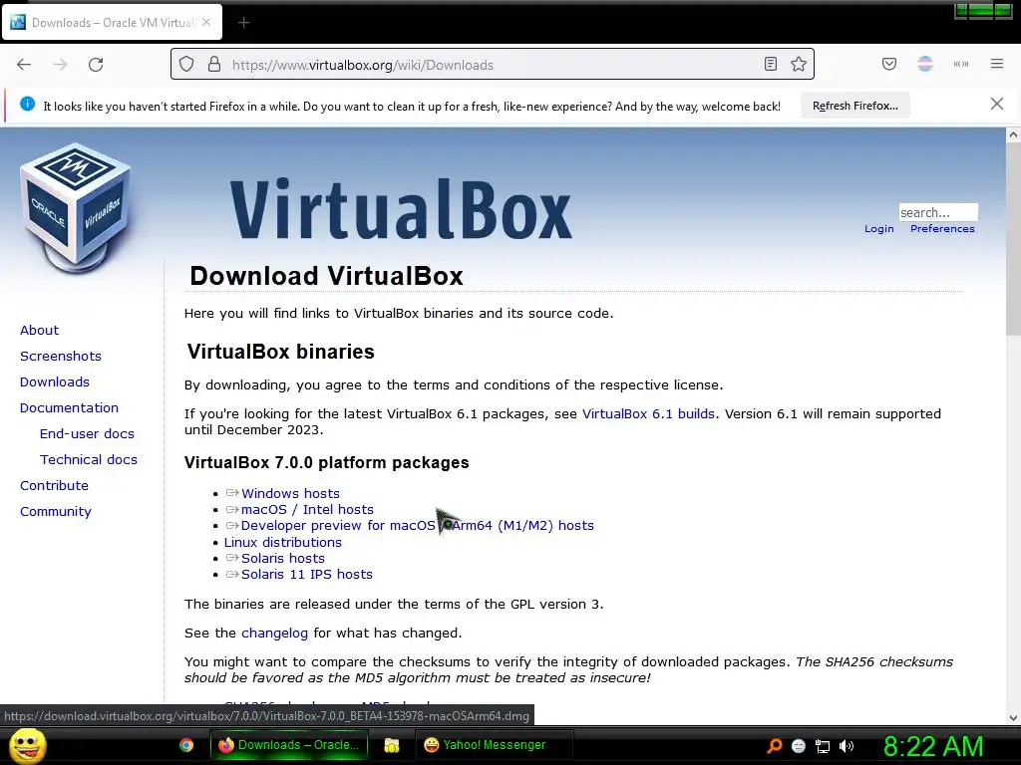Click the chat bubble tray icon

pyautogui.click(x=799, y=746)
